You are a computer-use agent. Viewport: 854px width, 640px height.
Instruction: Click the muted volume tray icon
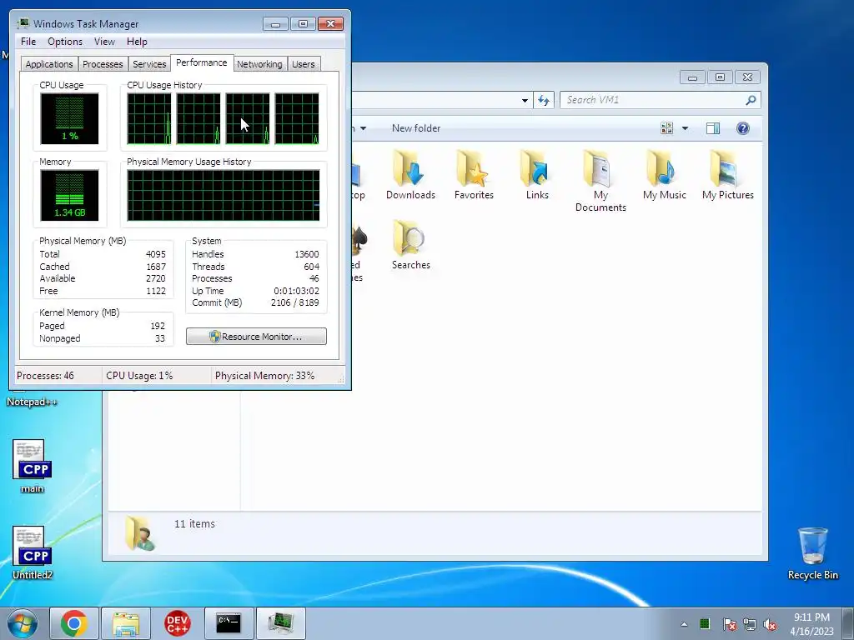[x=770, y=624]
